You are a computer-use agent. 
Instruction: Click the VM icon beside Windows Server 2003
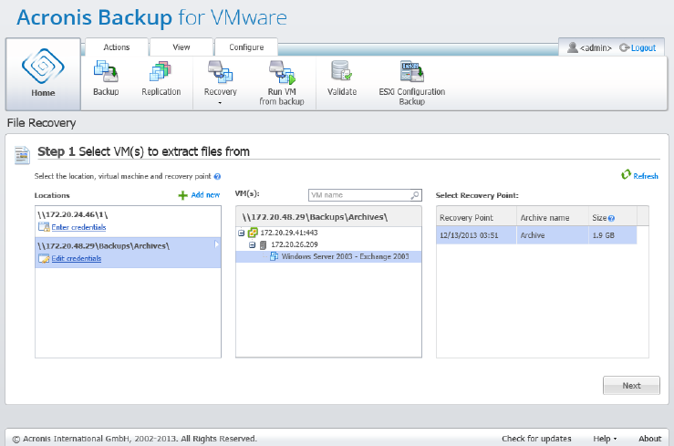274,256
